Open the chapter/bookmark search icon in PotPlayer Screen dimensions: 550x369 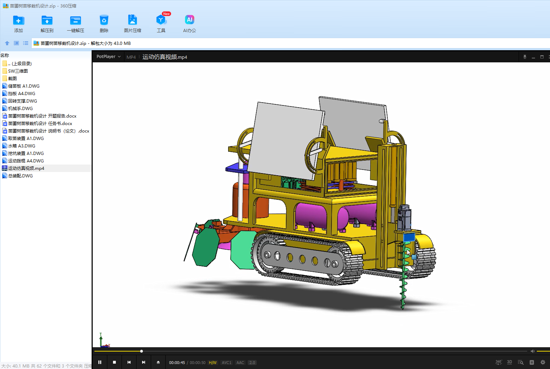521,362
